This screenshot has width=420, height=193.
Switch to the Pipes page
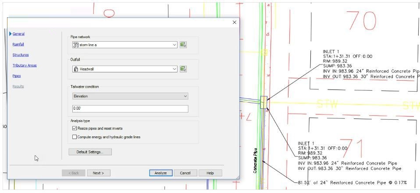click(x=17, y=76)
